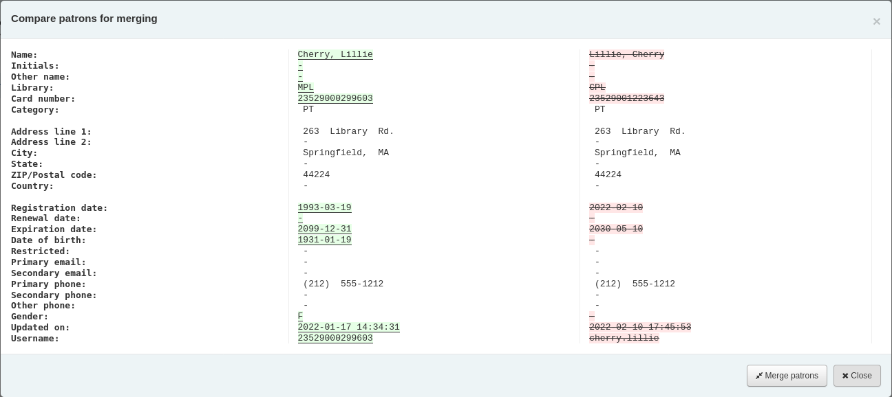Click the Merge patrons button
Viewport: 892px width, 397px height.
pyautogui.click(x=787, y=376)
